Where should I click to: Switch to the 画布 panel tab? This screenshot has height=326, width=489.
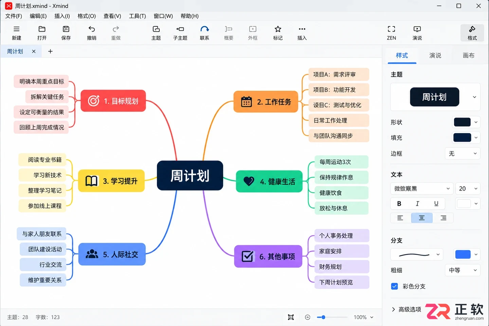coord(468,55)
